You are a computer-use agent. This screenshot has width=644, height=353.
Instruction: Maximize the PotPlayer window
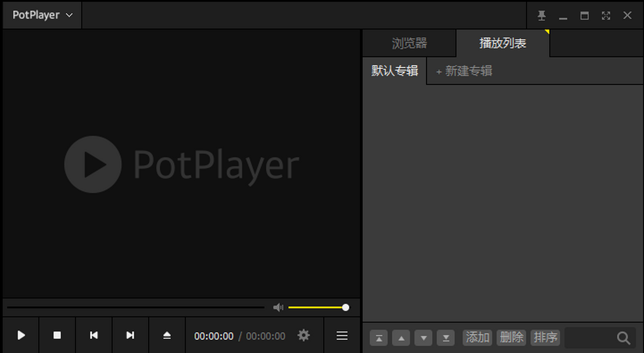click(584, 16)
